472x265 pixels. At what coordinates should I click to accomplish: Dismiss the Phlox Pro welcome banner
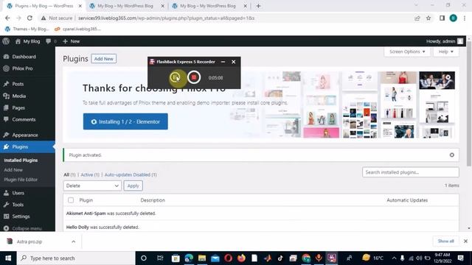(448, 77)
